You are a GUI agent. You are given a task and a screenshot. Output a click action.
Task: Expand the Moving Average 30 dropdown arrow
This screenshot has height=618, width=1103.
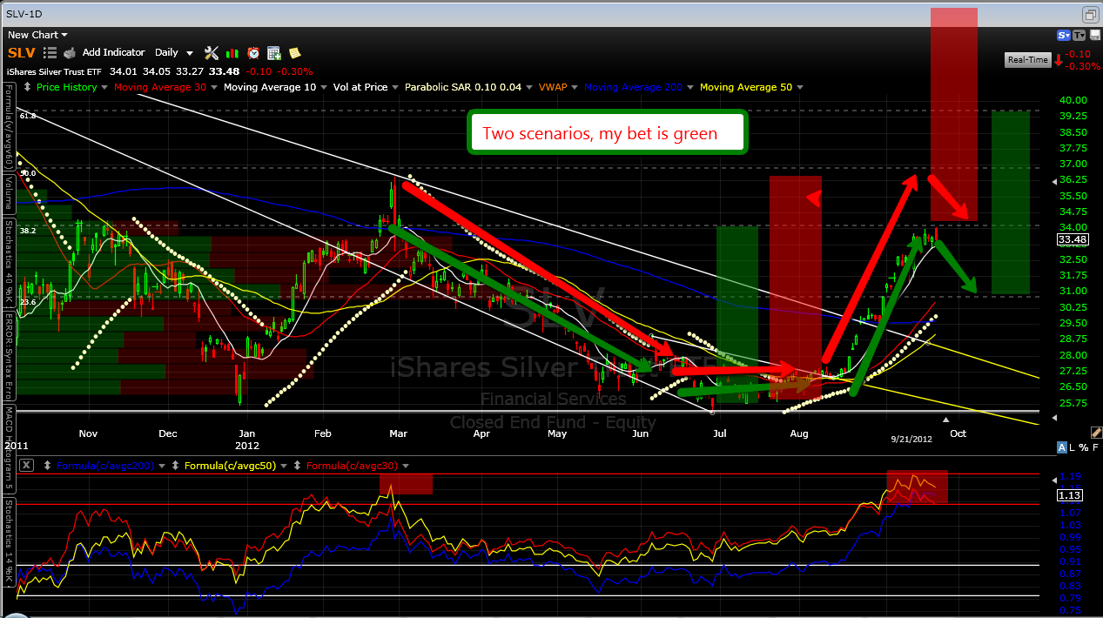coord(212,87)
